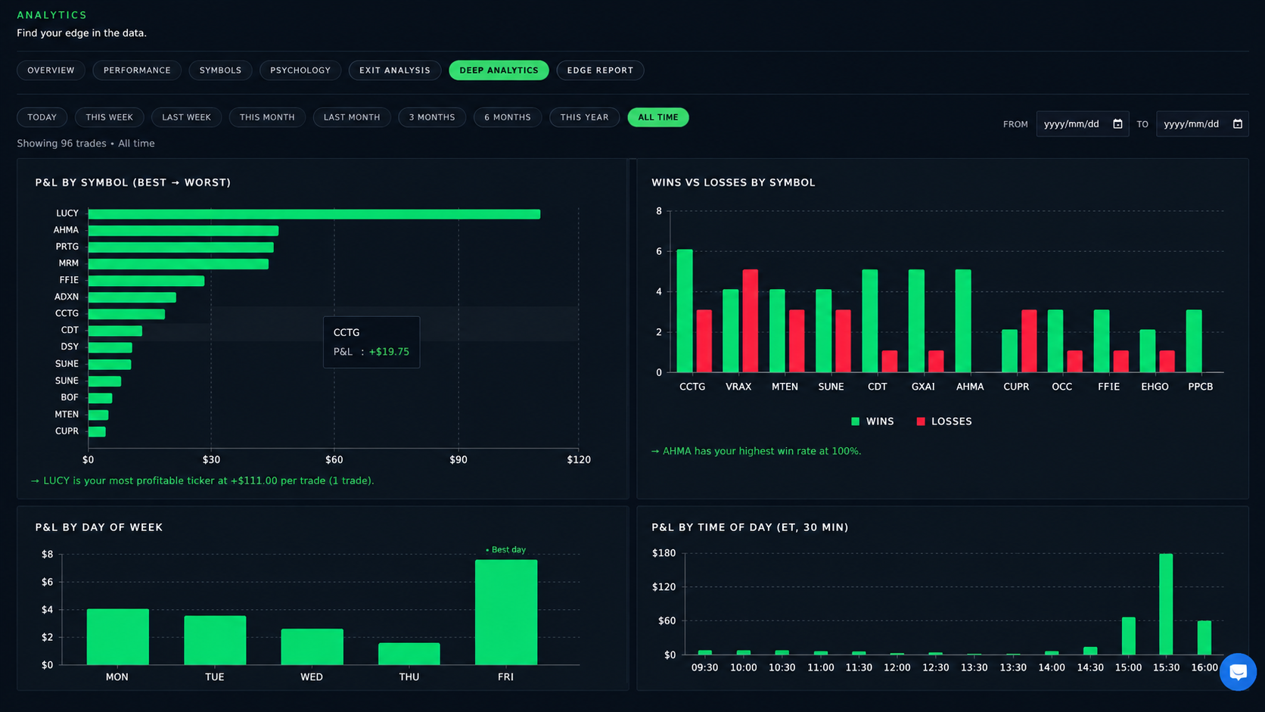Screen dimensions: 1265x712
Task: Filter trades to Last Month
Action: pyautogui.click(x=352, y=117)
